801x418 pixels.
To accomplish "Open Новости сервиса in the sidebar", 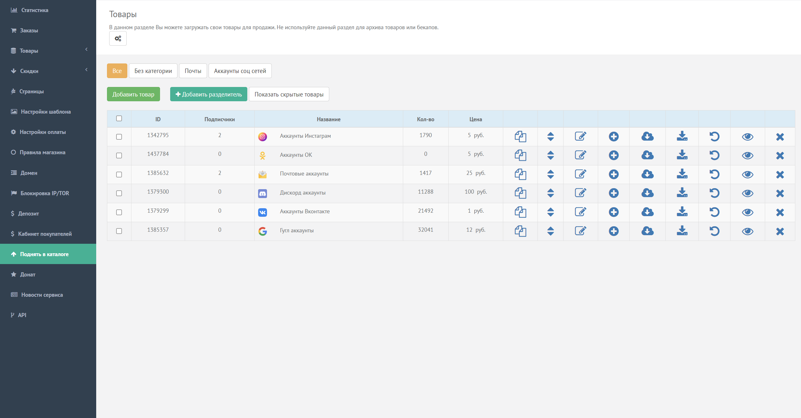I will click(48, 295).
